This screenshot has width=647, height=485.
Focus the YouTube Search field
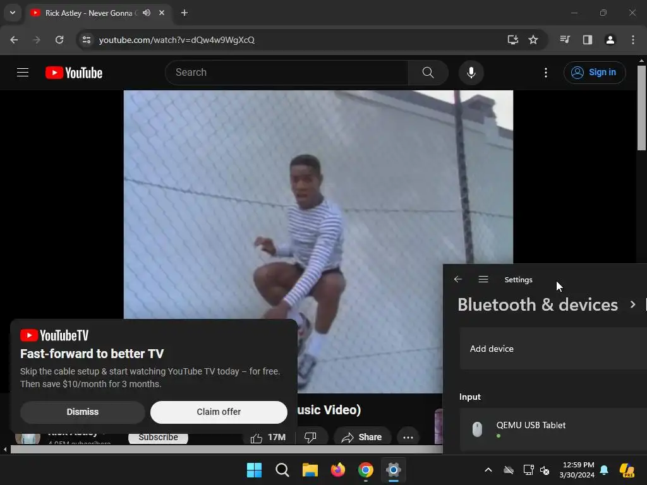[287, 73]
